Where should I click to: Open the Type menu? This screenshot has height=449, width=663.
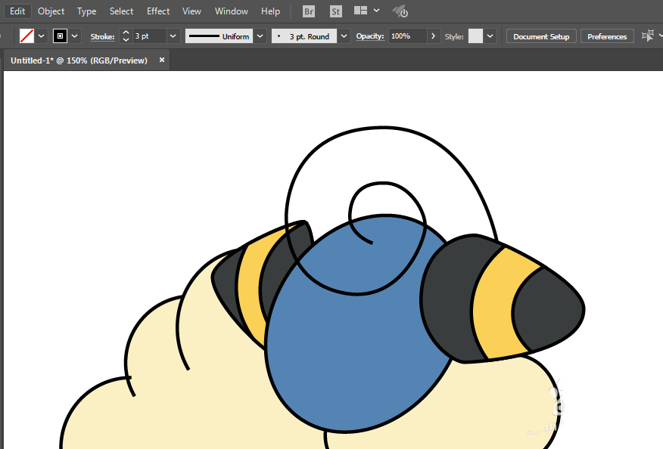[87, 11]
